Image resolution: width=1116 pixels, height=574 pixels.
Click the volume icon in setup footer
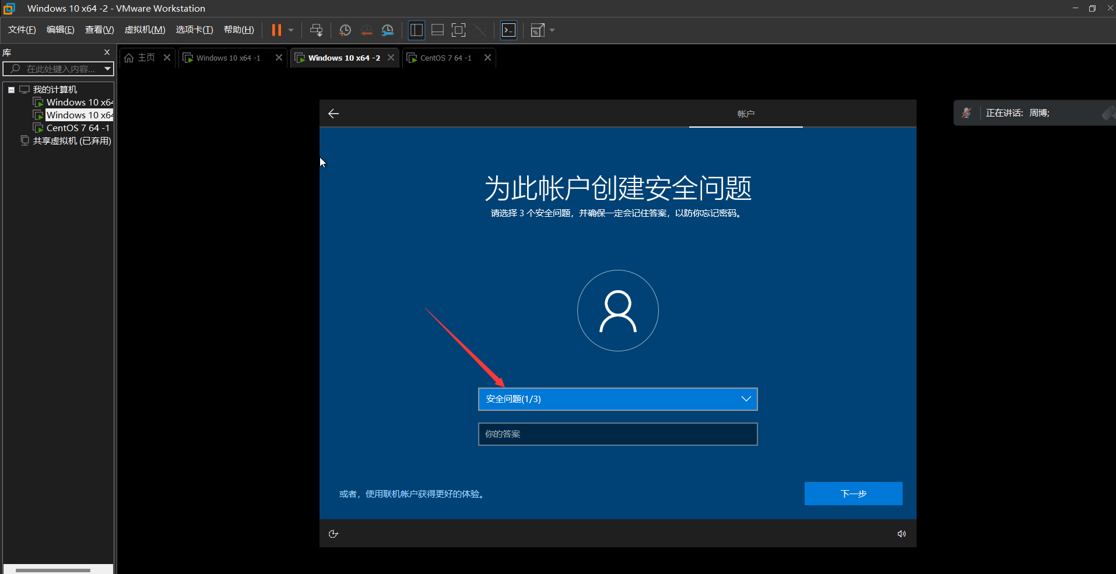coord(901,534)
